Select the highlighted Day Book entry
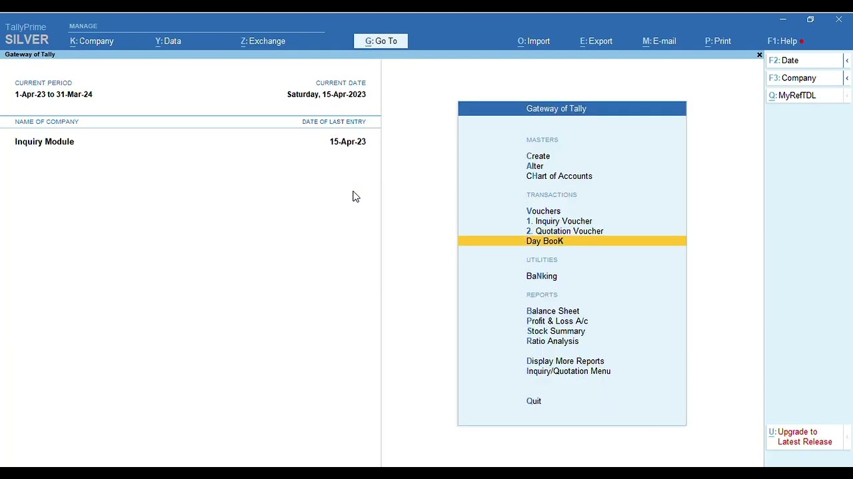 click(572, 241)
